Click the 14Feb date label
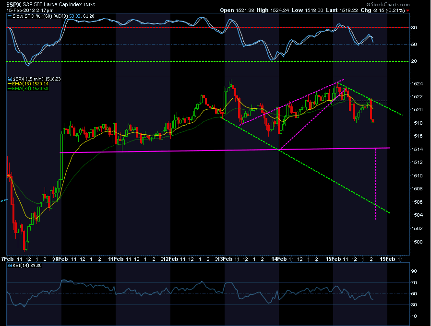The width and height of the screenshot is (431, 326). pyautogui.click(x=279, y=259)
